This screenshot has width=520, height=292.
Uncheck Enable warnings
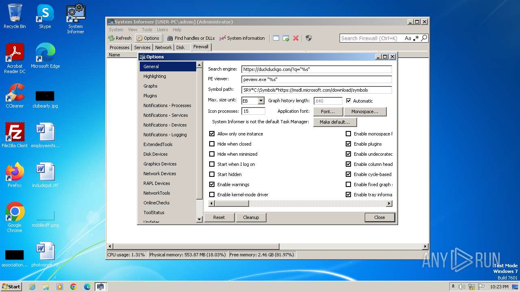212,185
